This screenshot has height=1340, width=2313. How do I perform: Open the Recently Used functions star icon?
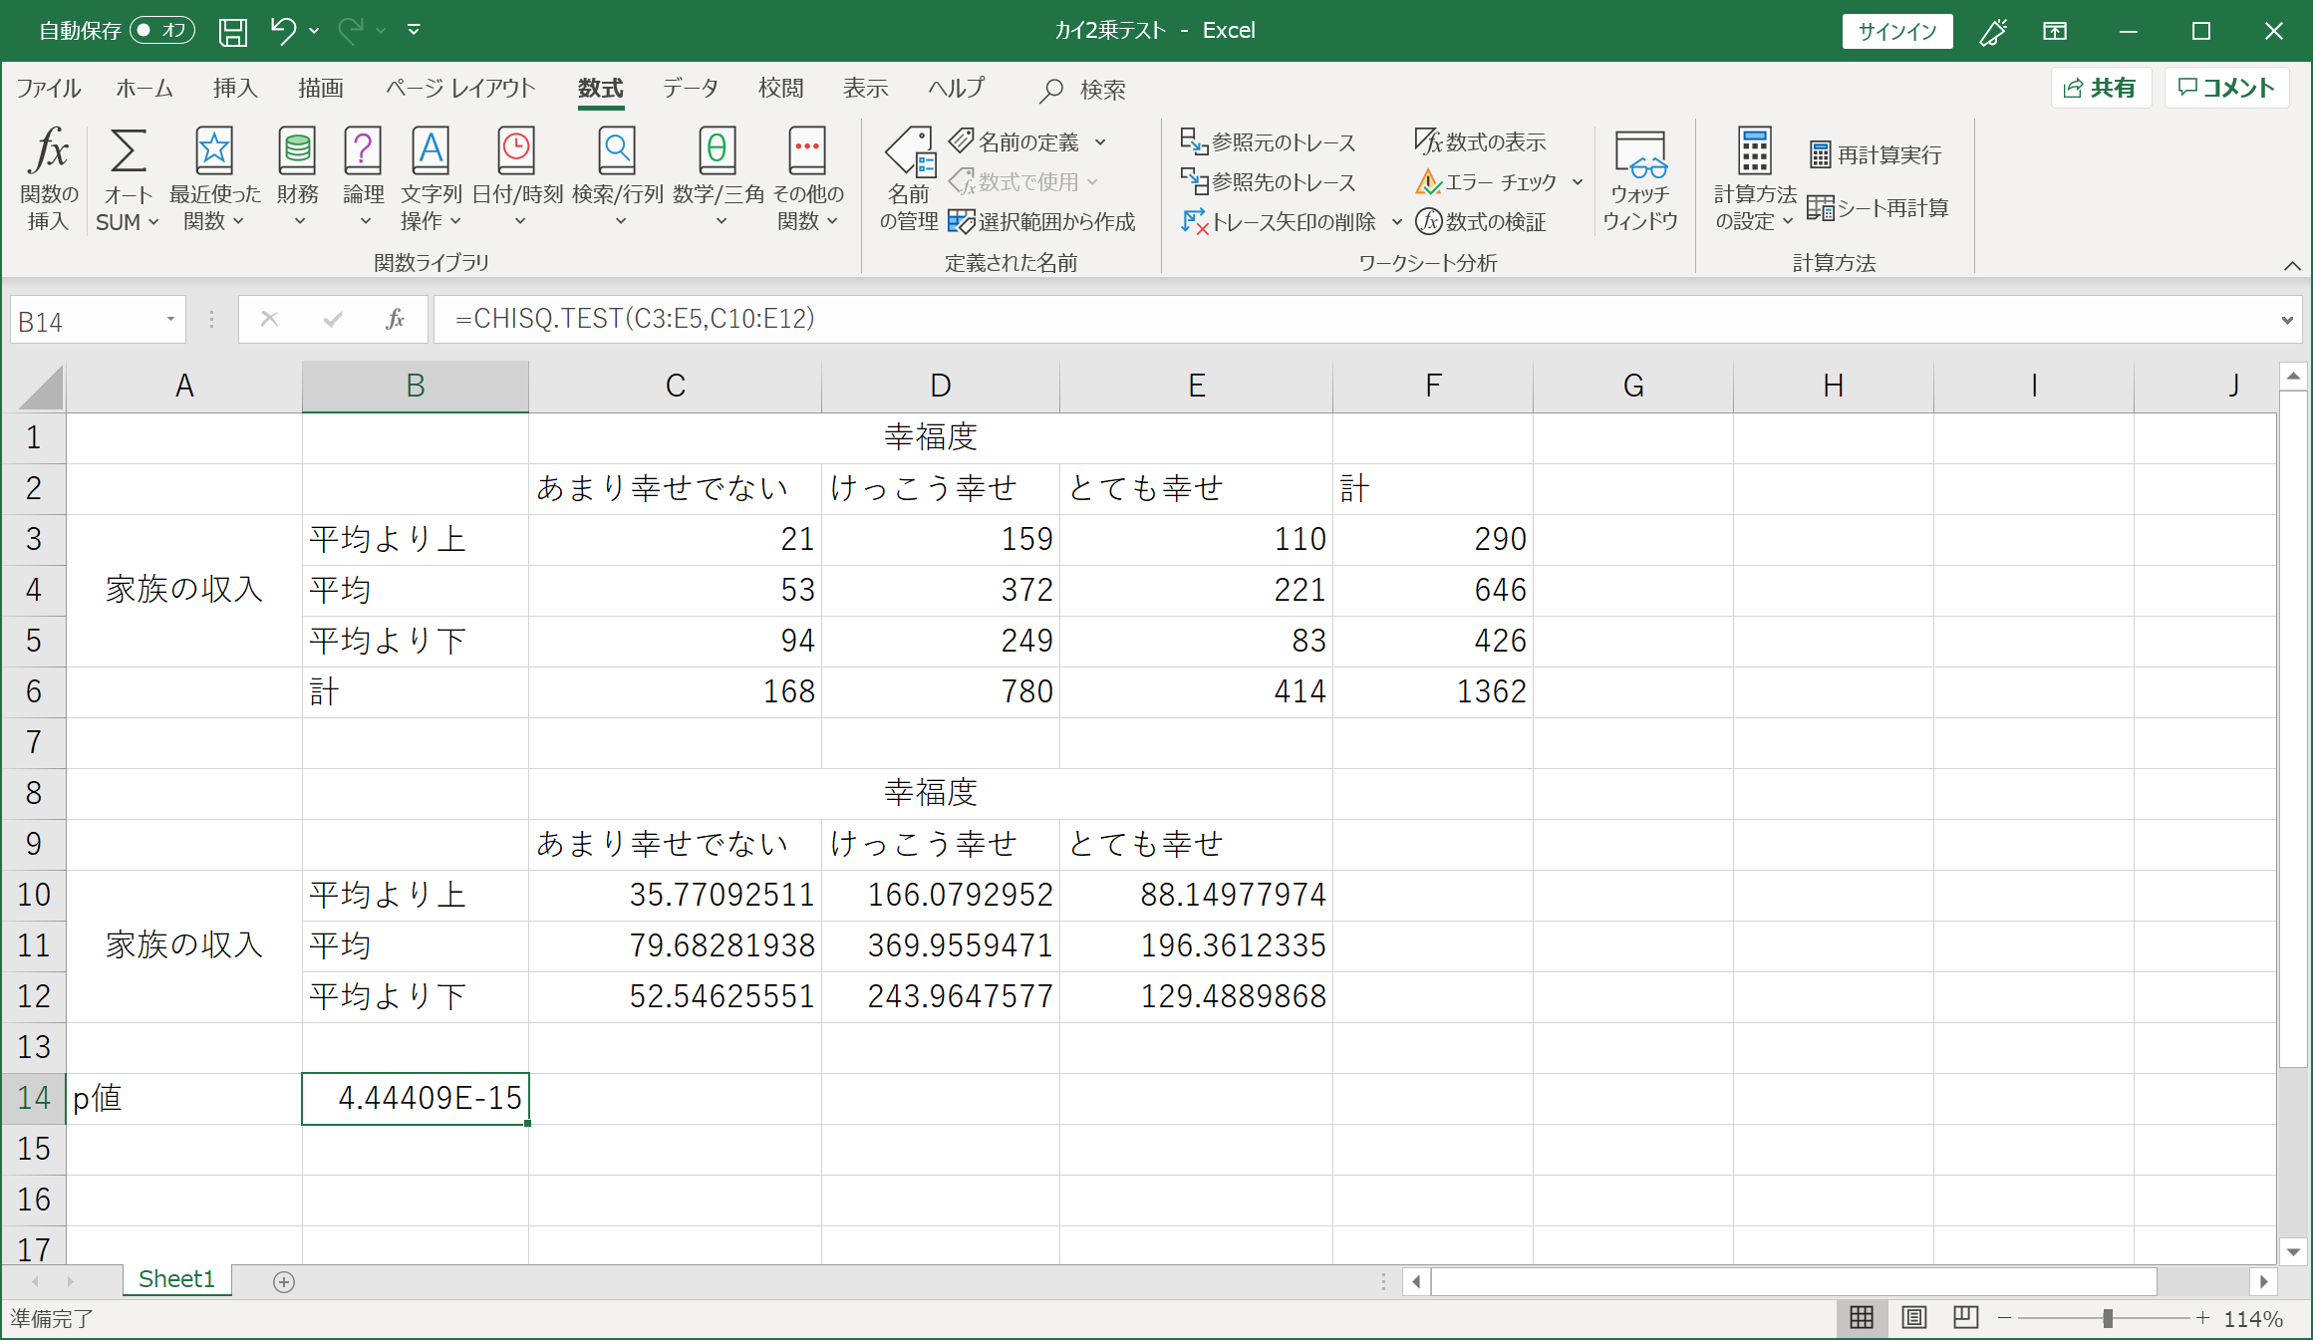[x=214, y=150]
